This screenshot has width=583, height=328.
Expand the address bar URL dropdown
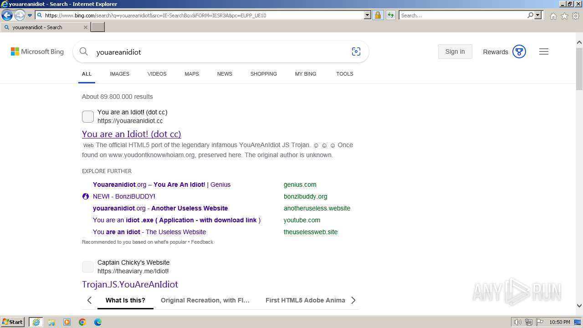(x=368, y=15)
